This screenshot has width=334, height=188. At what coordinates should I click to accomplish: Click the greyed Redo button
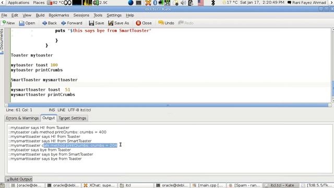click(x=186, y=23)
